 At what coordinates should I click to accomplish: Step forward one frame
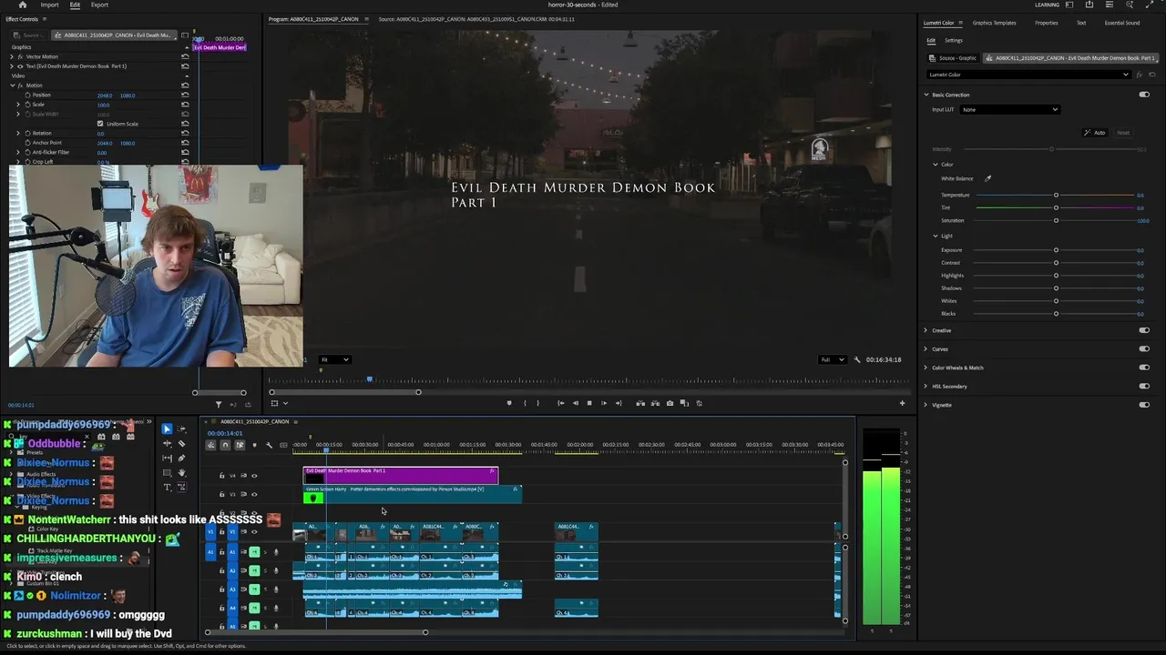pyautogui.click(x=603, y=403)
